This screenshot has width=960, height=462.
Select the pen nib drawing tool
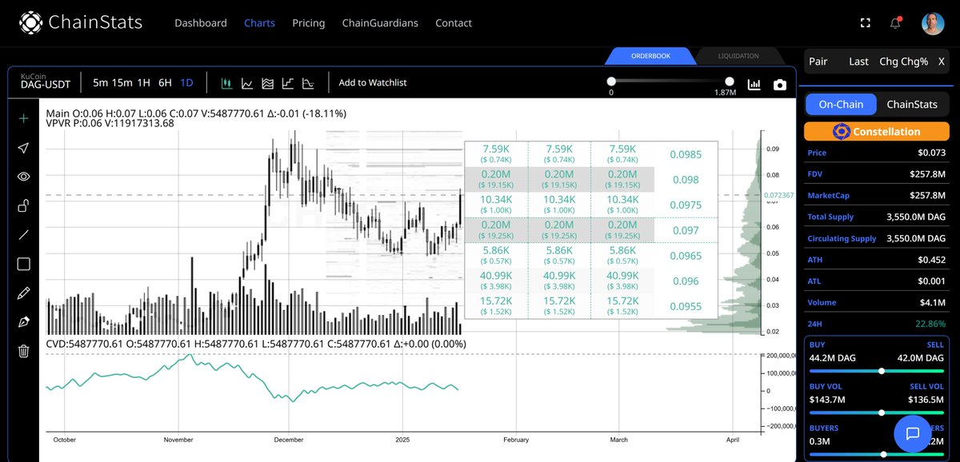click(x=23, y=321)
